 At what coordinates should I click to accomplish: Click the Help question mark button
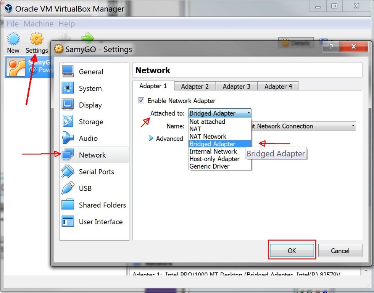pyautogui.click(x=331, y=47)
